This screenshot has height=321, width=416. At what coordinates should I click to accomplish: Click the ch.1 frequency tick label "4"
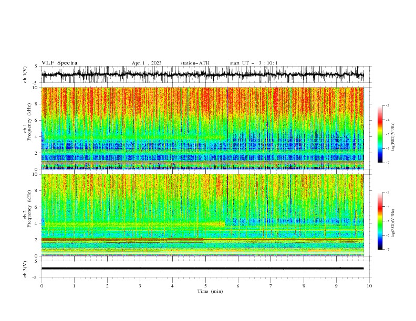click(37, 137)
